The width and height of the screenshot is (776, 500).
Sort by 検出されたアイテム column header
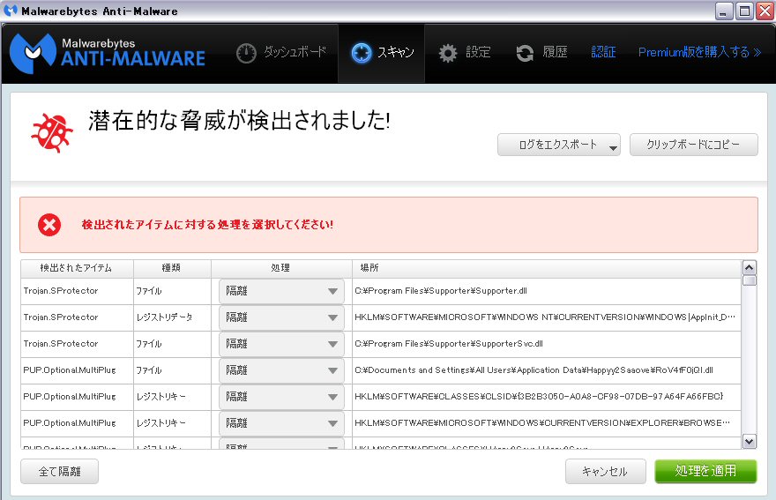(77, 268)
